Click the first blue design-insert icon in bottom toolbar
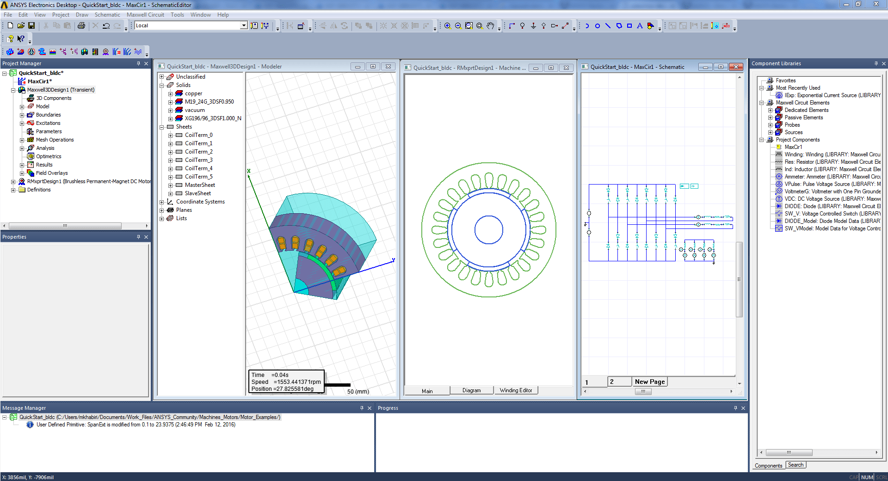The height and width of the screenshot is (481, 888). [x=10, y=52]
